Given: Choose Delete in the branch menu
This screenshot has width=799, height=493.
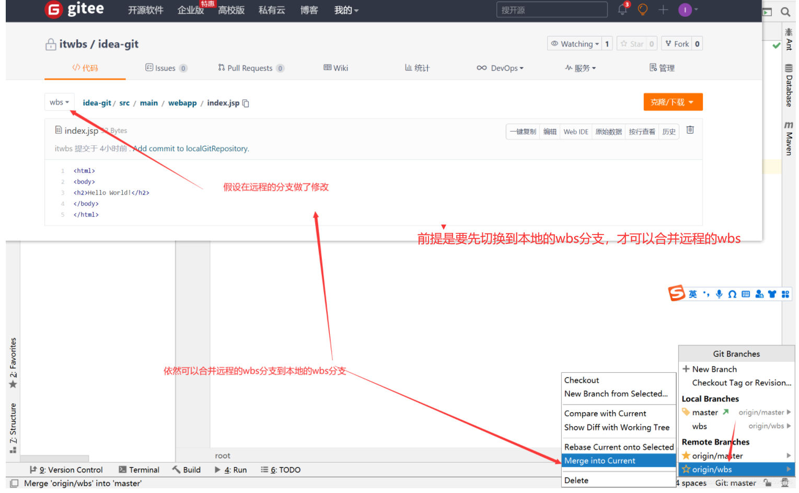Looking at the screenshot, I should tap(619, 480).
